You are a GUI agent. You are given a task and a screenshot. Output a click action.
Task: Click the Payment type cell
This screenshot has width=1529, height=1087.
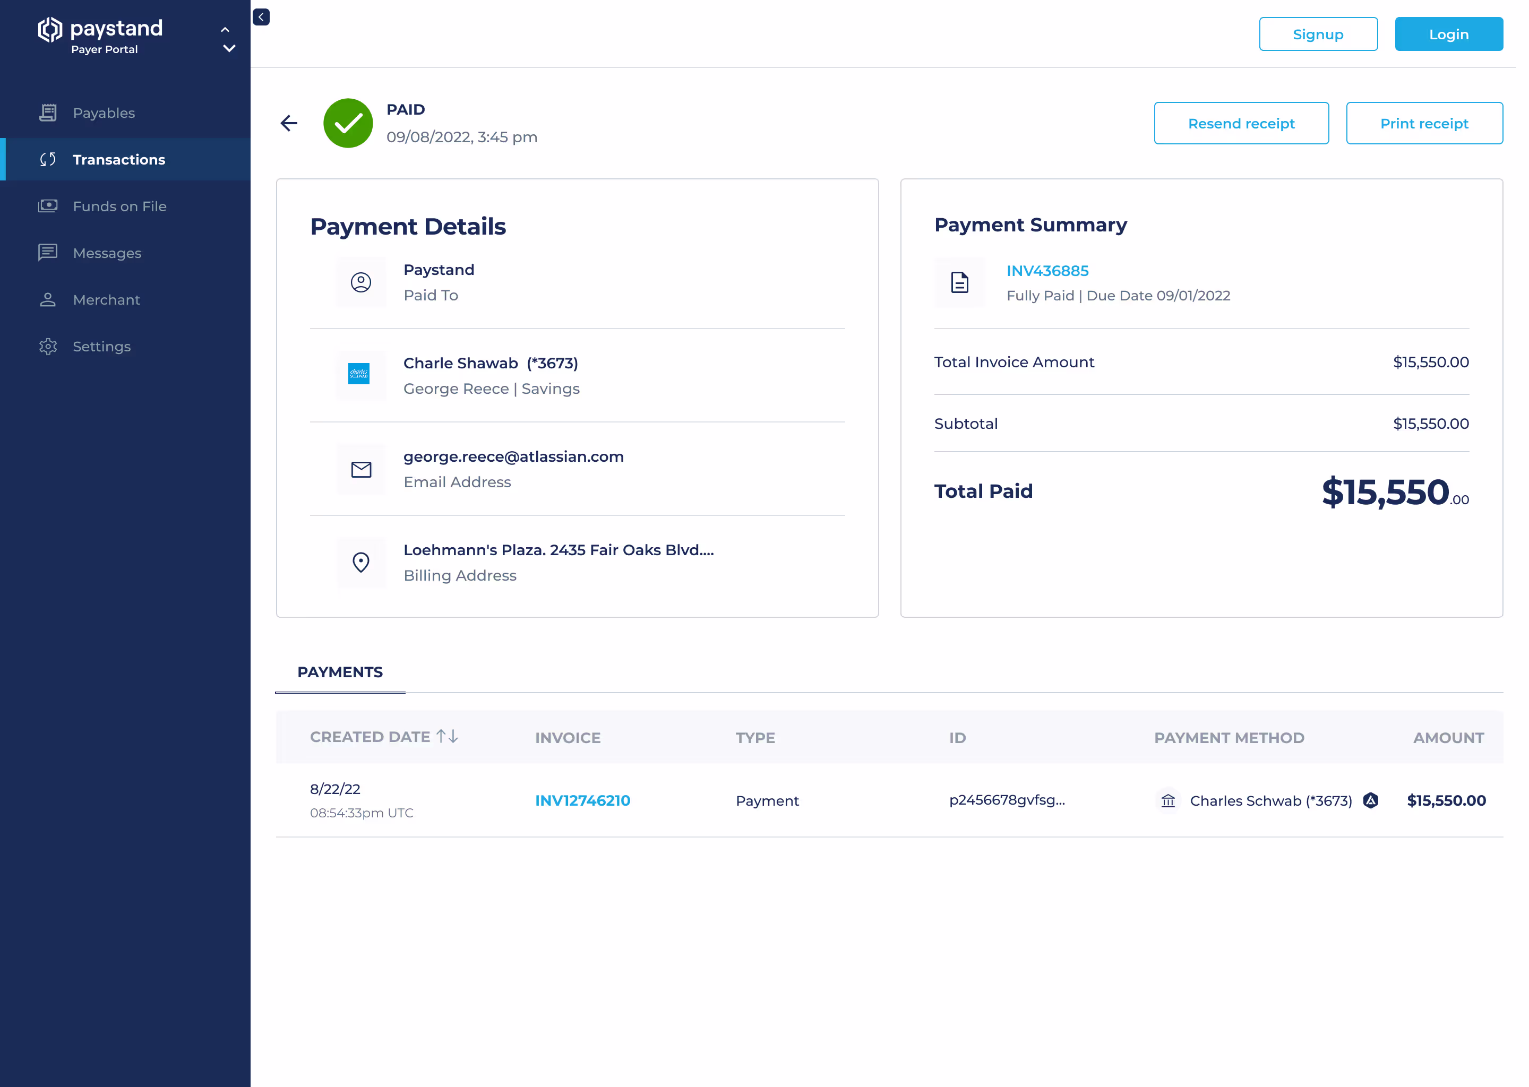pyautogui.click(x=767, y=800)
